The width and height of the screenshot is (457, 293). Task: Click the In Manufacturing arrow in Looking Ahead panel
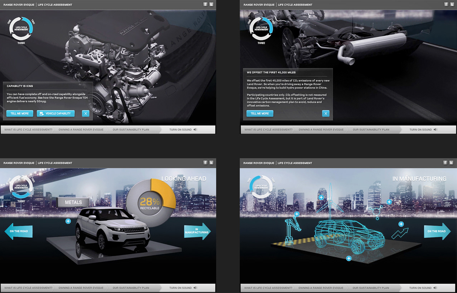tap(197, 232)
